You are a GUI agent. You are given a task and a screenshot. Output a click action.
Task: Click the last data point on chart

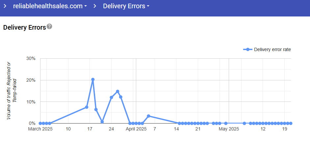291,123
